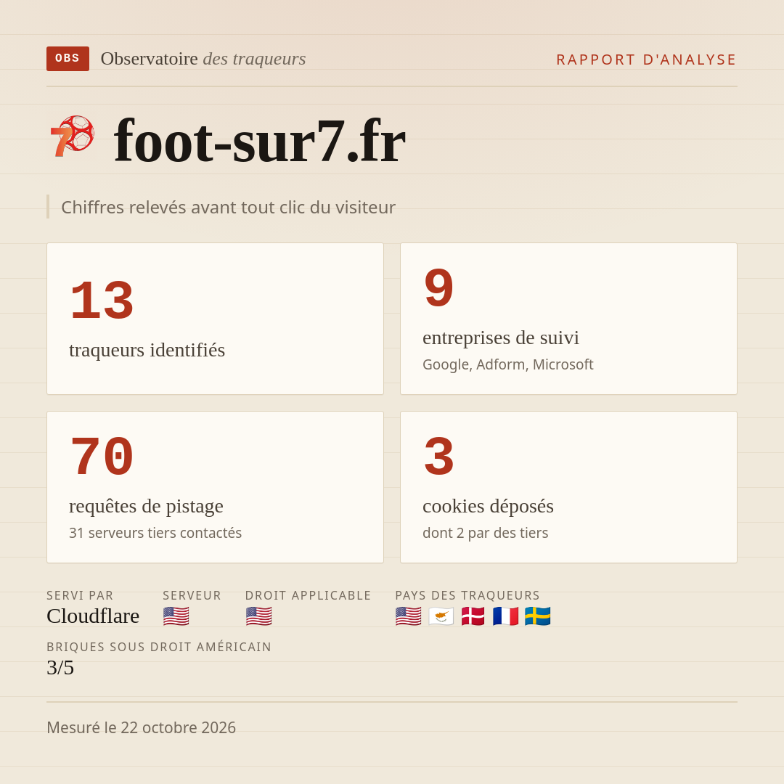
Task: Click the 3/5 briques value
Action: point(60,668)
